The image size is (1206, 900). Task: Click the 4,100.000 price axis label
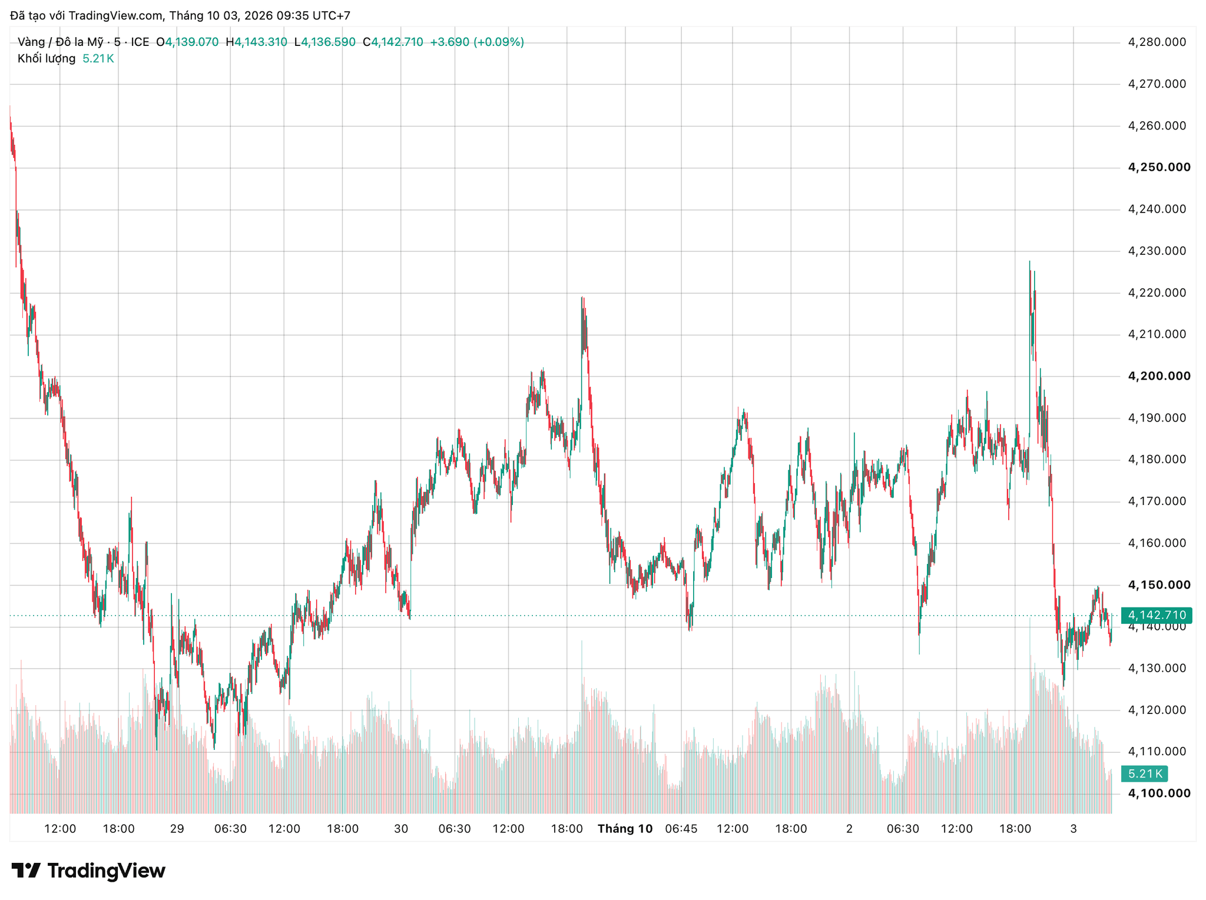pos(1159,793)
